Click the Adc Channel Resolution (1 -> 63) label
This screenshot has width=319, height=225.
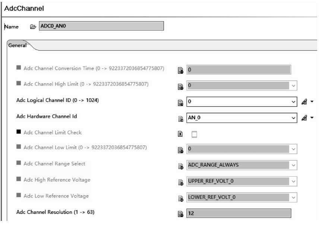[55, 212]
